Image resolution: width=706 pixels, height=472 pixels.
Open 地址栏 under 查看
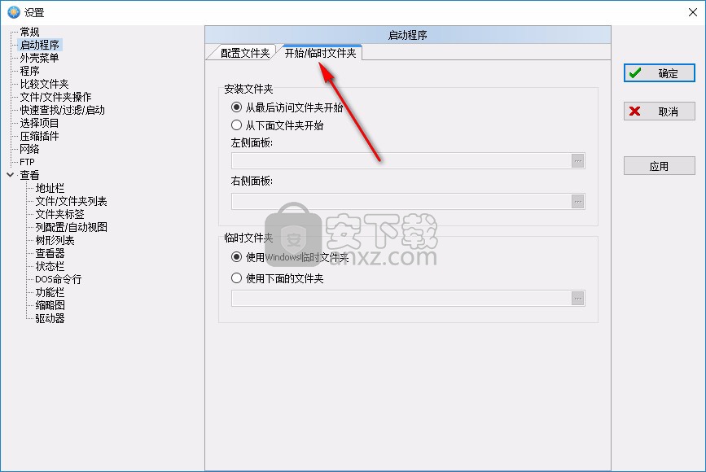point(50,188)
